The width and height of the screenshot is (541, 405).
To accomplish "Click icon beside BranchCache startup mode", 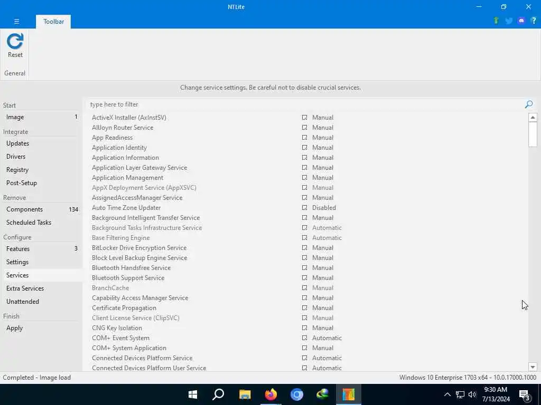I will pos(304,288).
